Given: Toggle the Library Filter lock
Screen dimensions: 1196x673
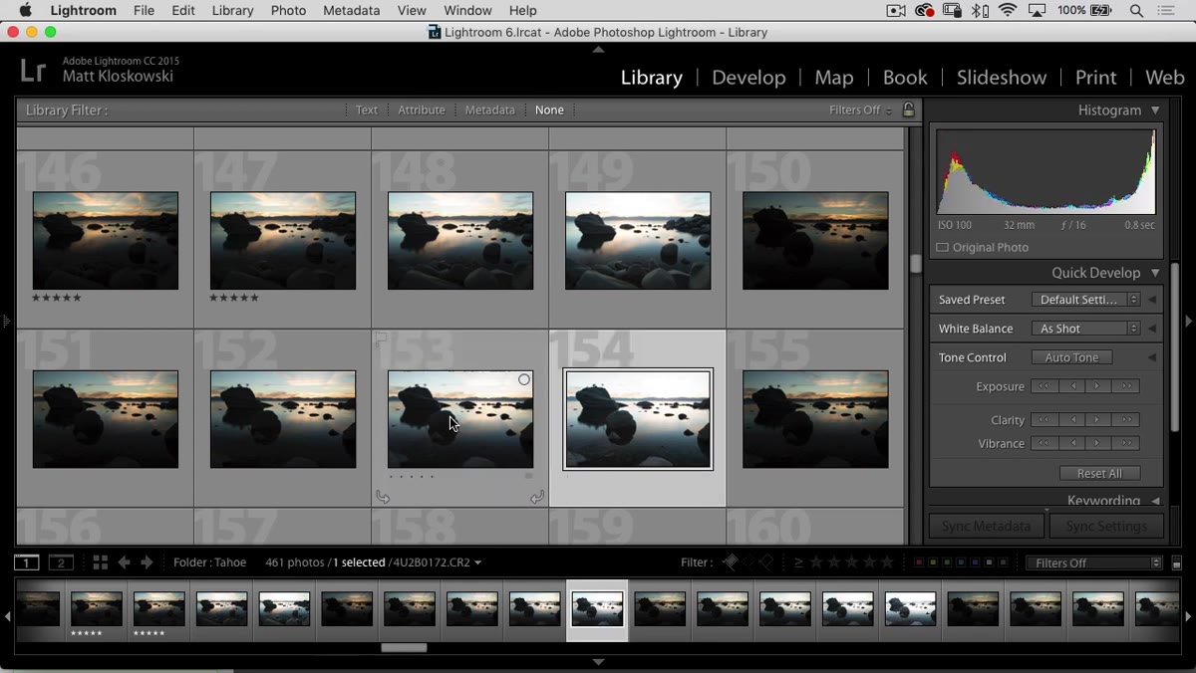Looking at the screenshot, I should click(908, 110).
